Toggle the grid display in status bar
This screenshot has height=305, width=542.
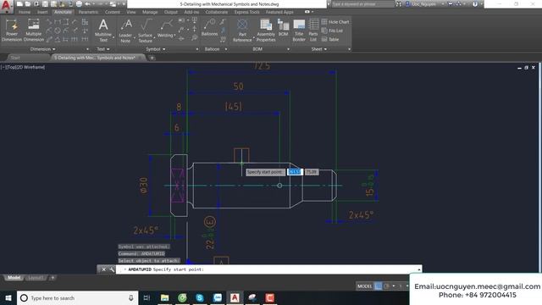coord(379,286)
